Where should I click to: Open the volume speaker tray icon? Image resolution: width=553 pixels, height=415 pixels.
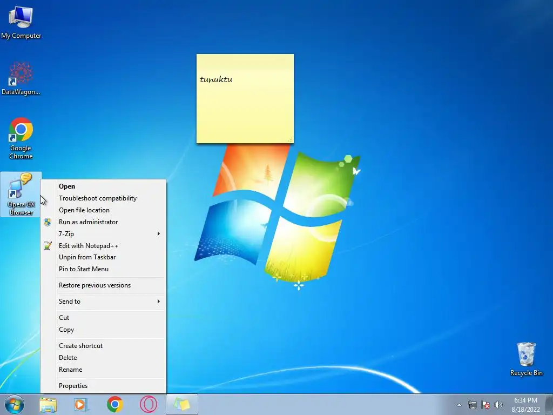click(498, 405)
